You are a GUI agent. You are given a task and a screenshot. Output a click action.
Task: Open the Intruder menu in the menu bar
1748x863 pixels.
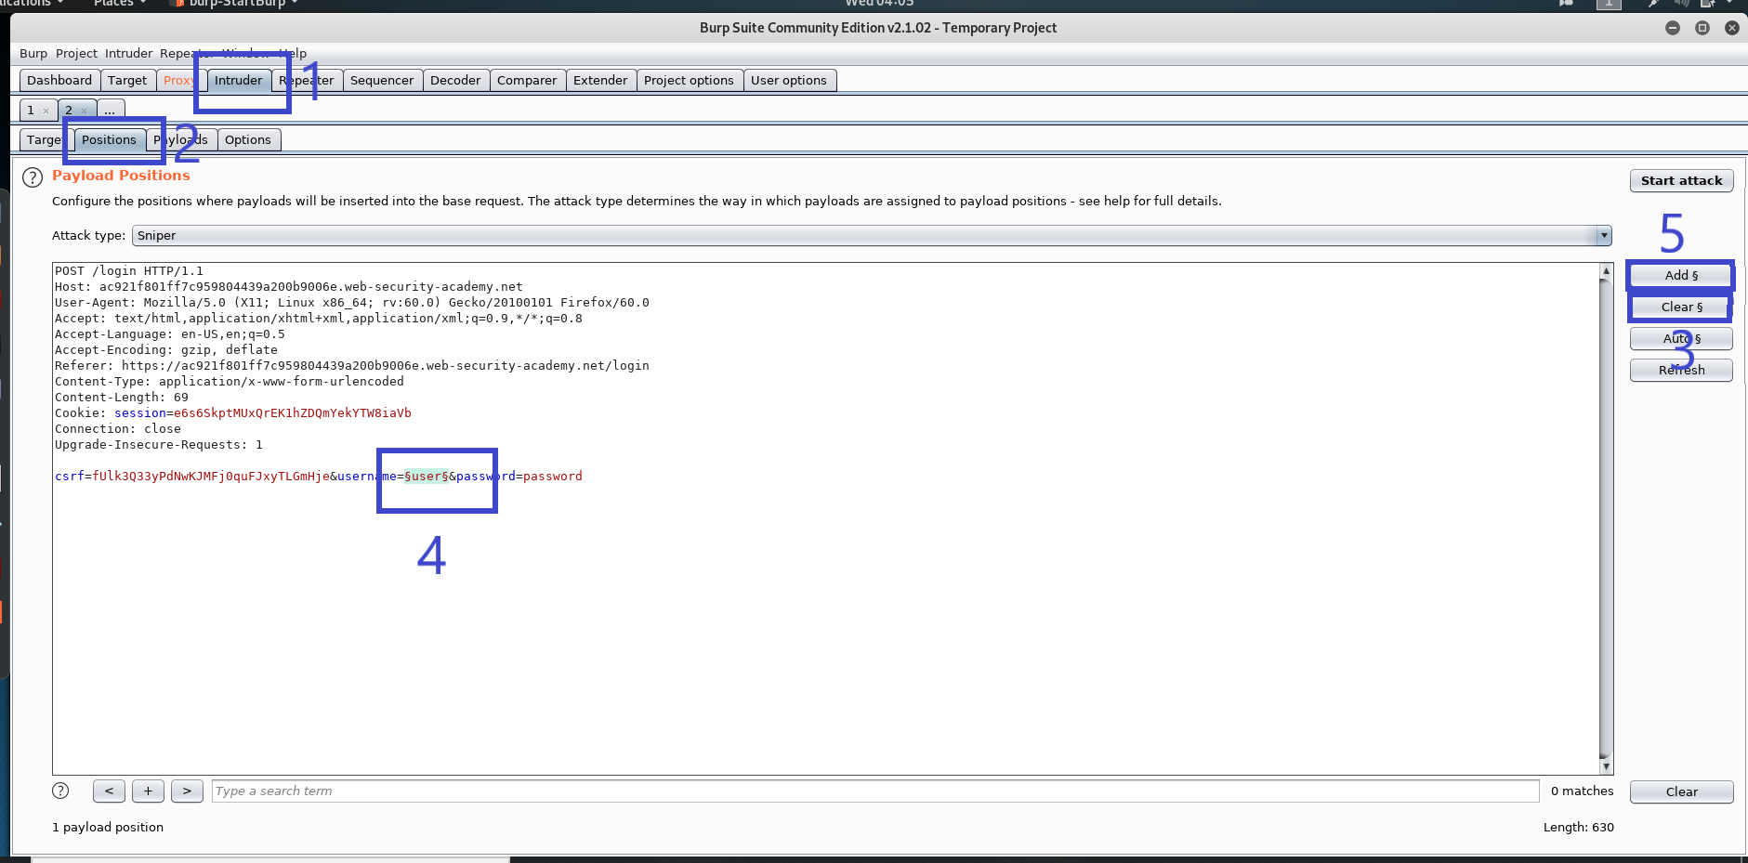point(128,54)
